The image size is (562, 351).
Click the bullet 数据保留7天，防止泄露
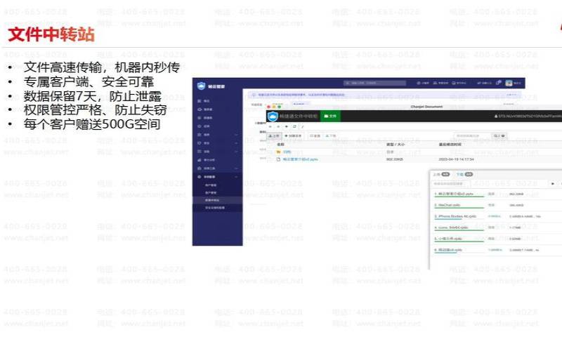pos(93,96)
